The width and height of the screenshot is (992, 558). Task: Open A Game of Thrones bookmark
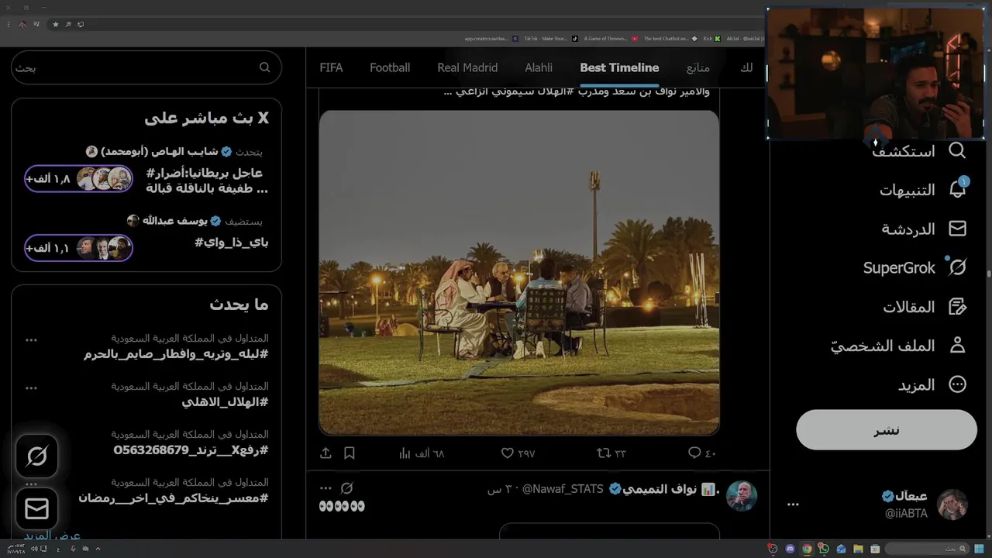coord(611,38)
